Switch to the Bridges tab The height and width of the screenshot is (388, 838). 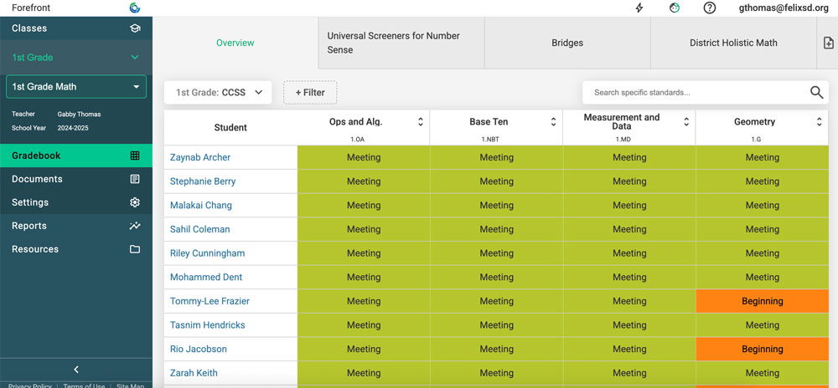click(x=567, y=43)
